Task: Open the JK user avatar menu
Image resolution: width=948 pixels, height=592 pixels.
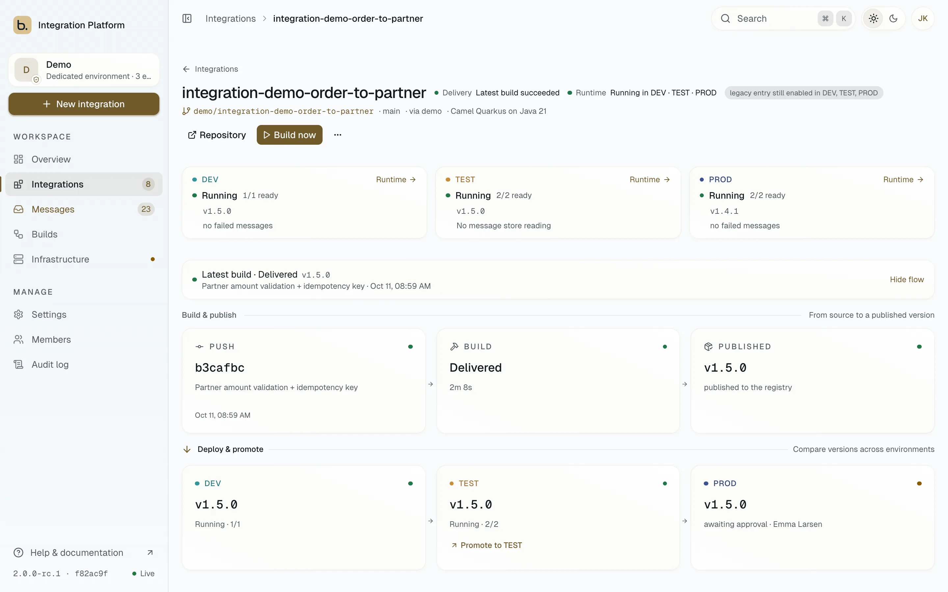Action: point(923,18)
